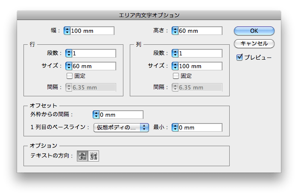Screen dimensions: 298x196
Task: Click the 列 サイズ stepper arrows
Action: 175,66
